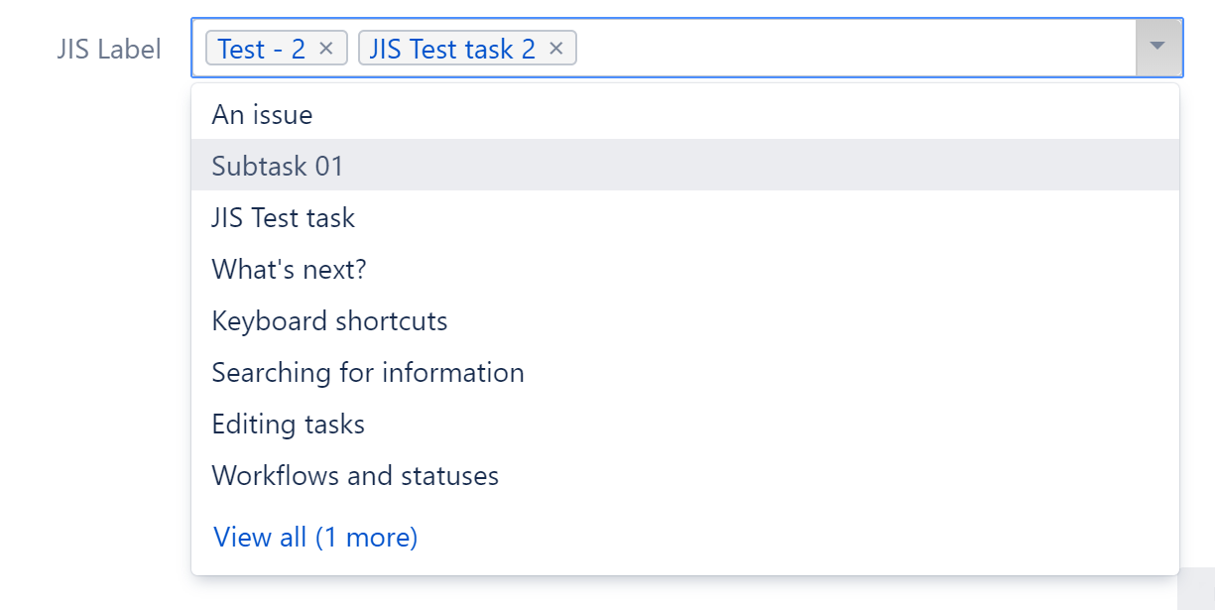Click blank footer space right of View all link
Image resolution: width=1215 pixels, height=610 pixels.
(793, 538)
